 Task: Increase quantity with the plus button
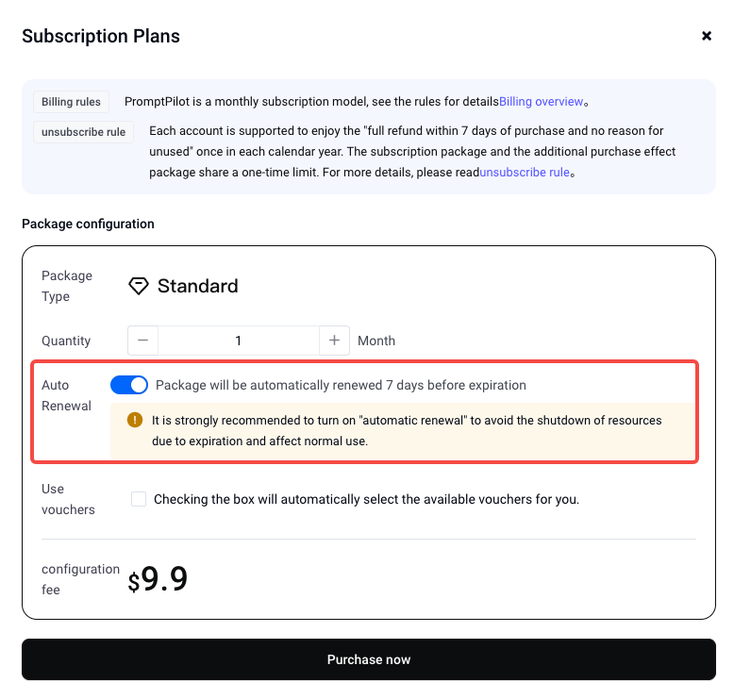click(x=334, y=341)
